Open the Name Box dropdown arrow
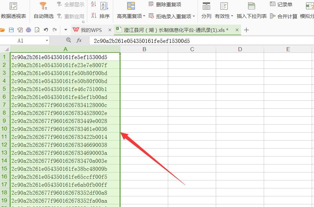Image resolution: width=314 pixels, height=207 pixels. coord(47,40)
